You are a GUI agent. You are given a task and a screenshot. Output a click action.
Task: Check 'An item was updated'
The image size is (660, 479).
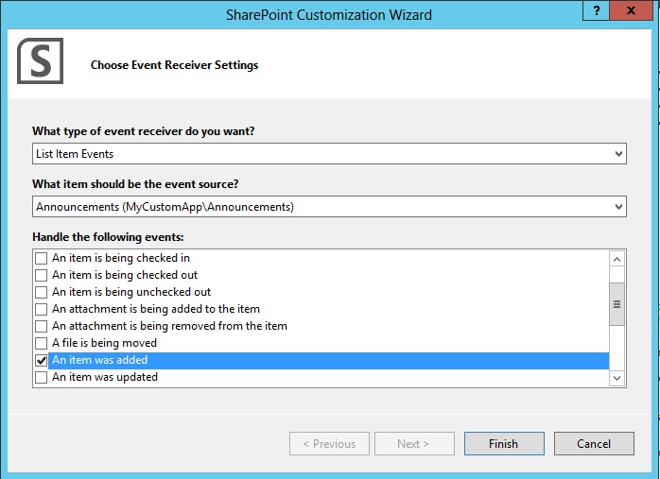coord(42,377)
